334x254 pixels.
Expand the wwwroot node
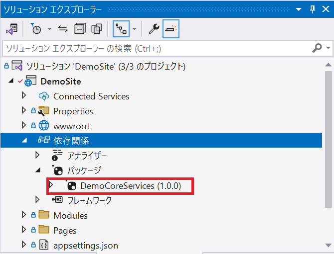[24, 125]
